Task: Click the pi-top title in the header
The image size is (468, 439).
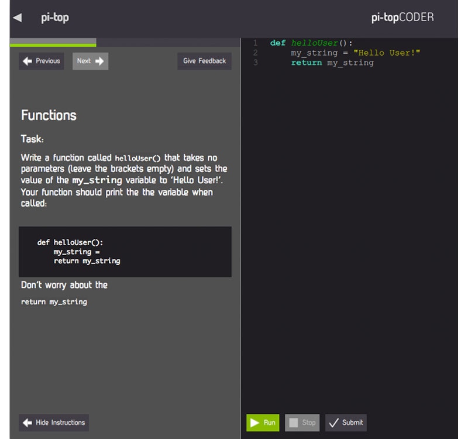Action: tap(55, 18)
